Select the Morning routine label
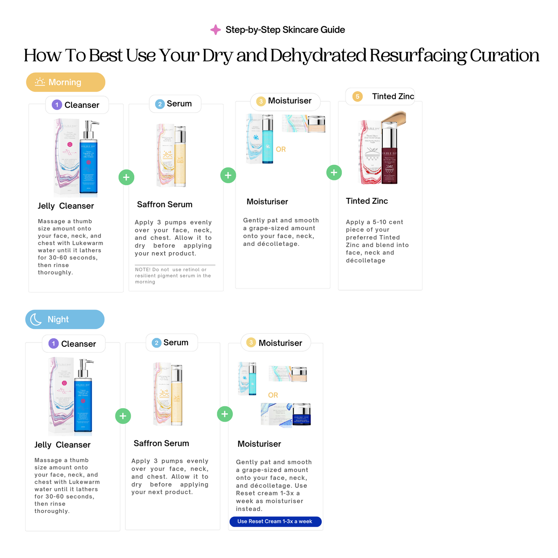 coord(65,82)
